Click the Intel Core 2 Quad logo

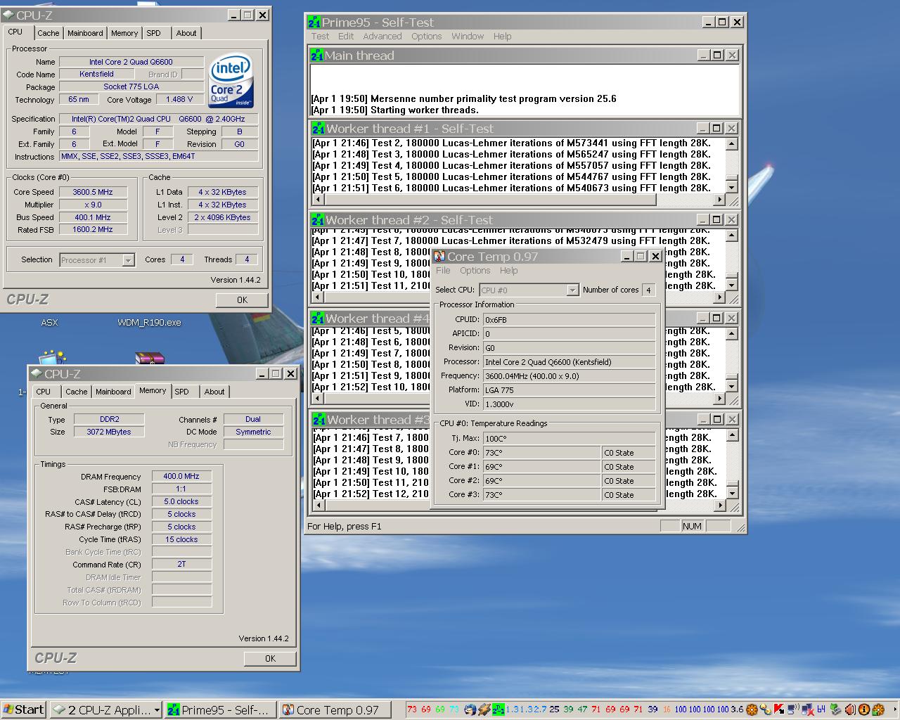click(x=231, y=81)
